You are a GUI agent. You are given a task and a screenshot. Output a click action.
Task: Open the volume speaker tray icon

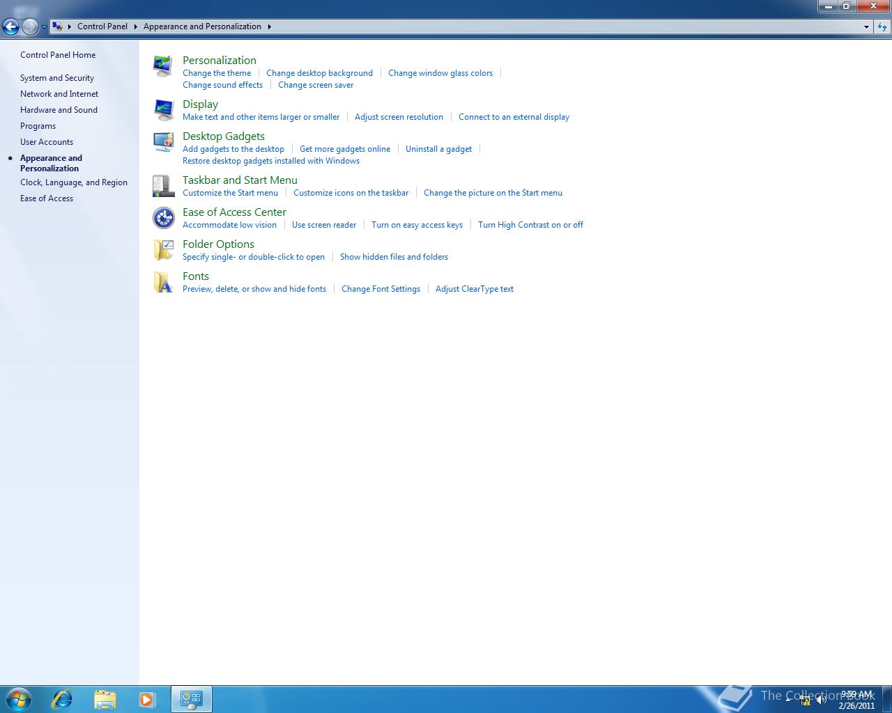822,700
